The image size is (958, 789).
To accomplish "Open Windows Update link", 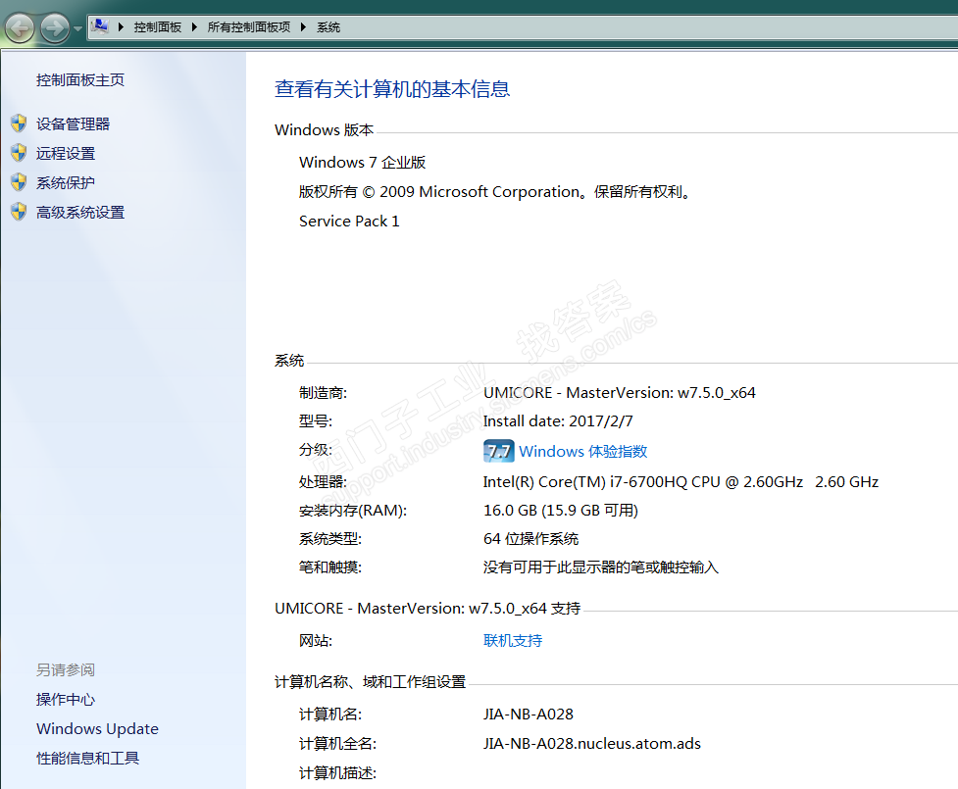I will pos(97,728).
